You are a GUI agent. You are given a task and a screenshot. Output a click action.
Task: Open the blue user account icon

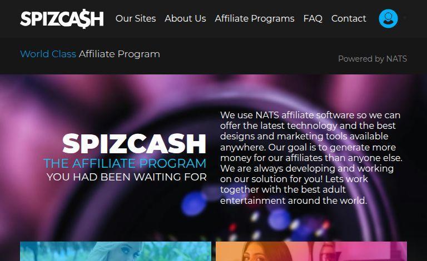[x=388, y=18]
